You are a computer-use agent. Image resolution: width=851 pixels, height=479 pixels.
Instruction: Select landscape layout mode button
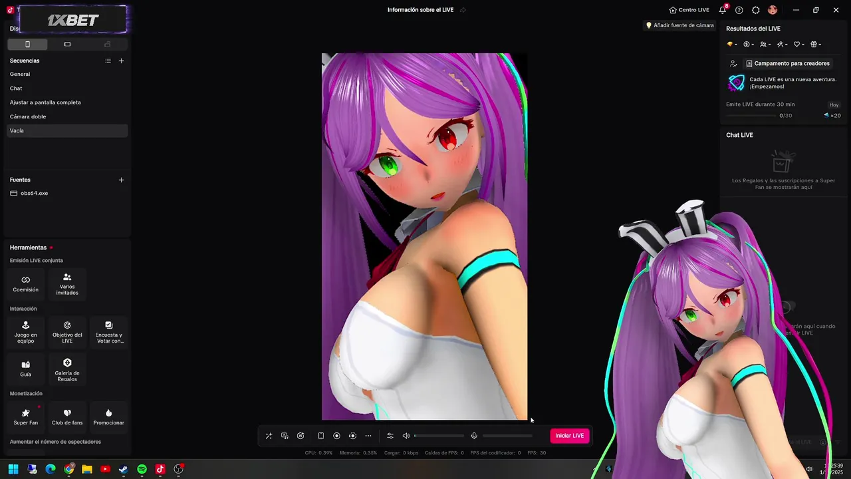[x=67, y=44]
